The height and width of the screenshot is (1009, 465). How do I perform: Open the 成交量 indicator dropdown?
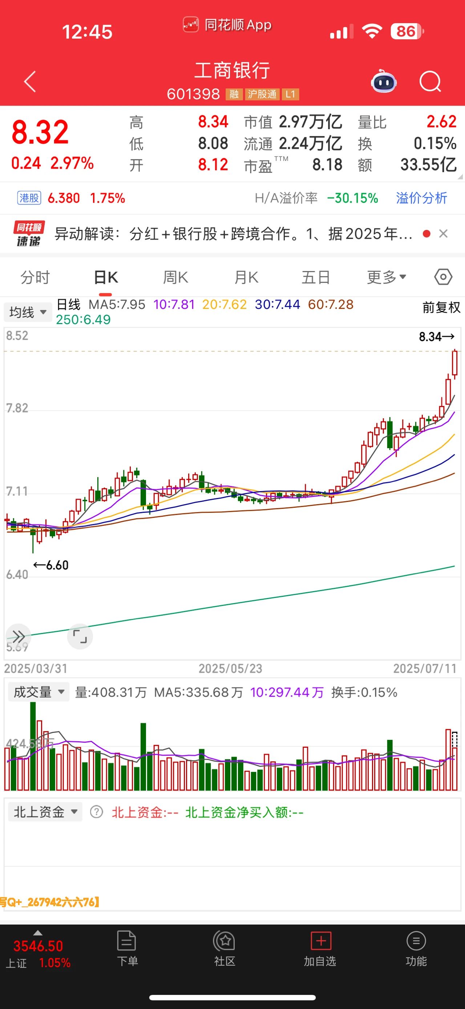pos(39,692)
